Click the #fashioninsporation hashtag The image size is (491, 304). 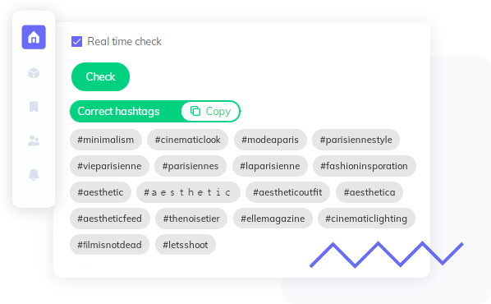tap(365, 166)
